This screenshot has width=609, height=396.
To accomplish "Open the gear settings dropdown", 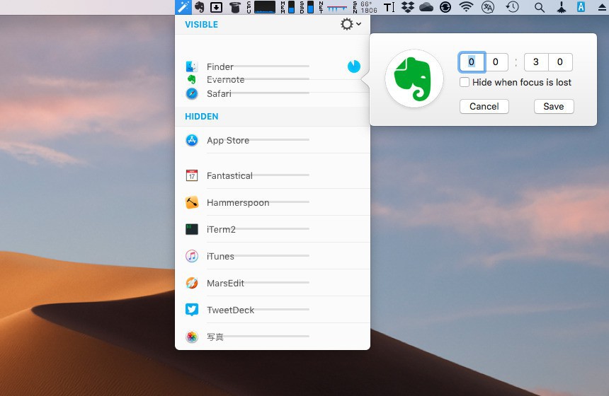I will (x=350, y=24).
